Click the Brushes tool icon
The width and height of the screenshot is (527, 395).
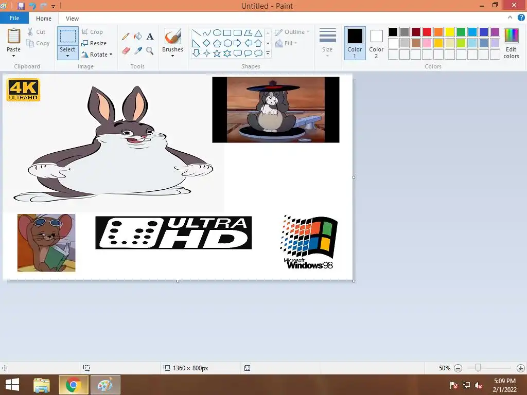pos(173,36)
